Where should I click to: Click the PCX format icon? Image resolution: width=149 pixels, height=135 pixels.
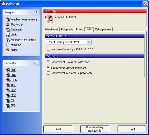click(x=7, y=90)
